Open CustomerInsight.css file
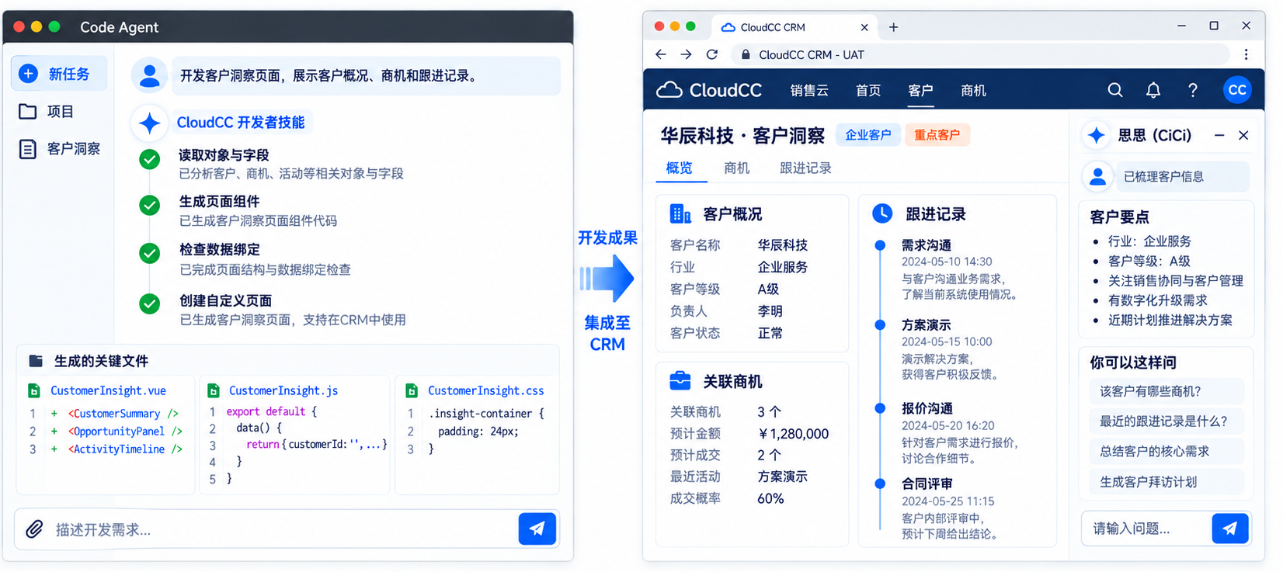The width and height of the screenshot is (1283, 572). [x=485, y=390]
